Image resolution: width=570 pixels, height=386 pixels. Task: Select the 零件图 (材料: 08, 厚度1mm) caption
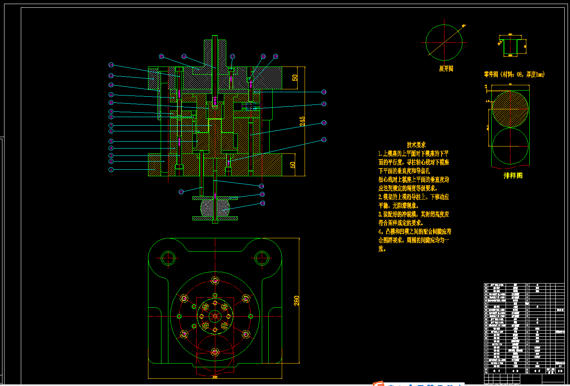click(514, 74)
